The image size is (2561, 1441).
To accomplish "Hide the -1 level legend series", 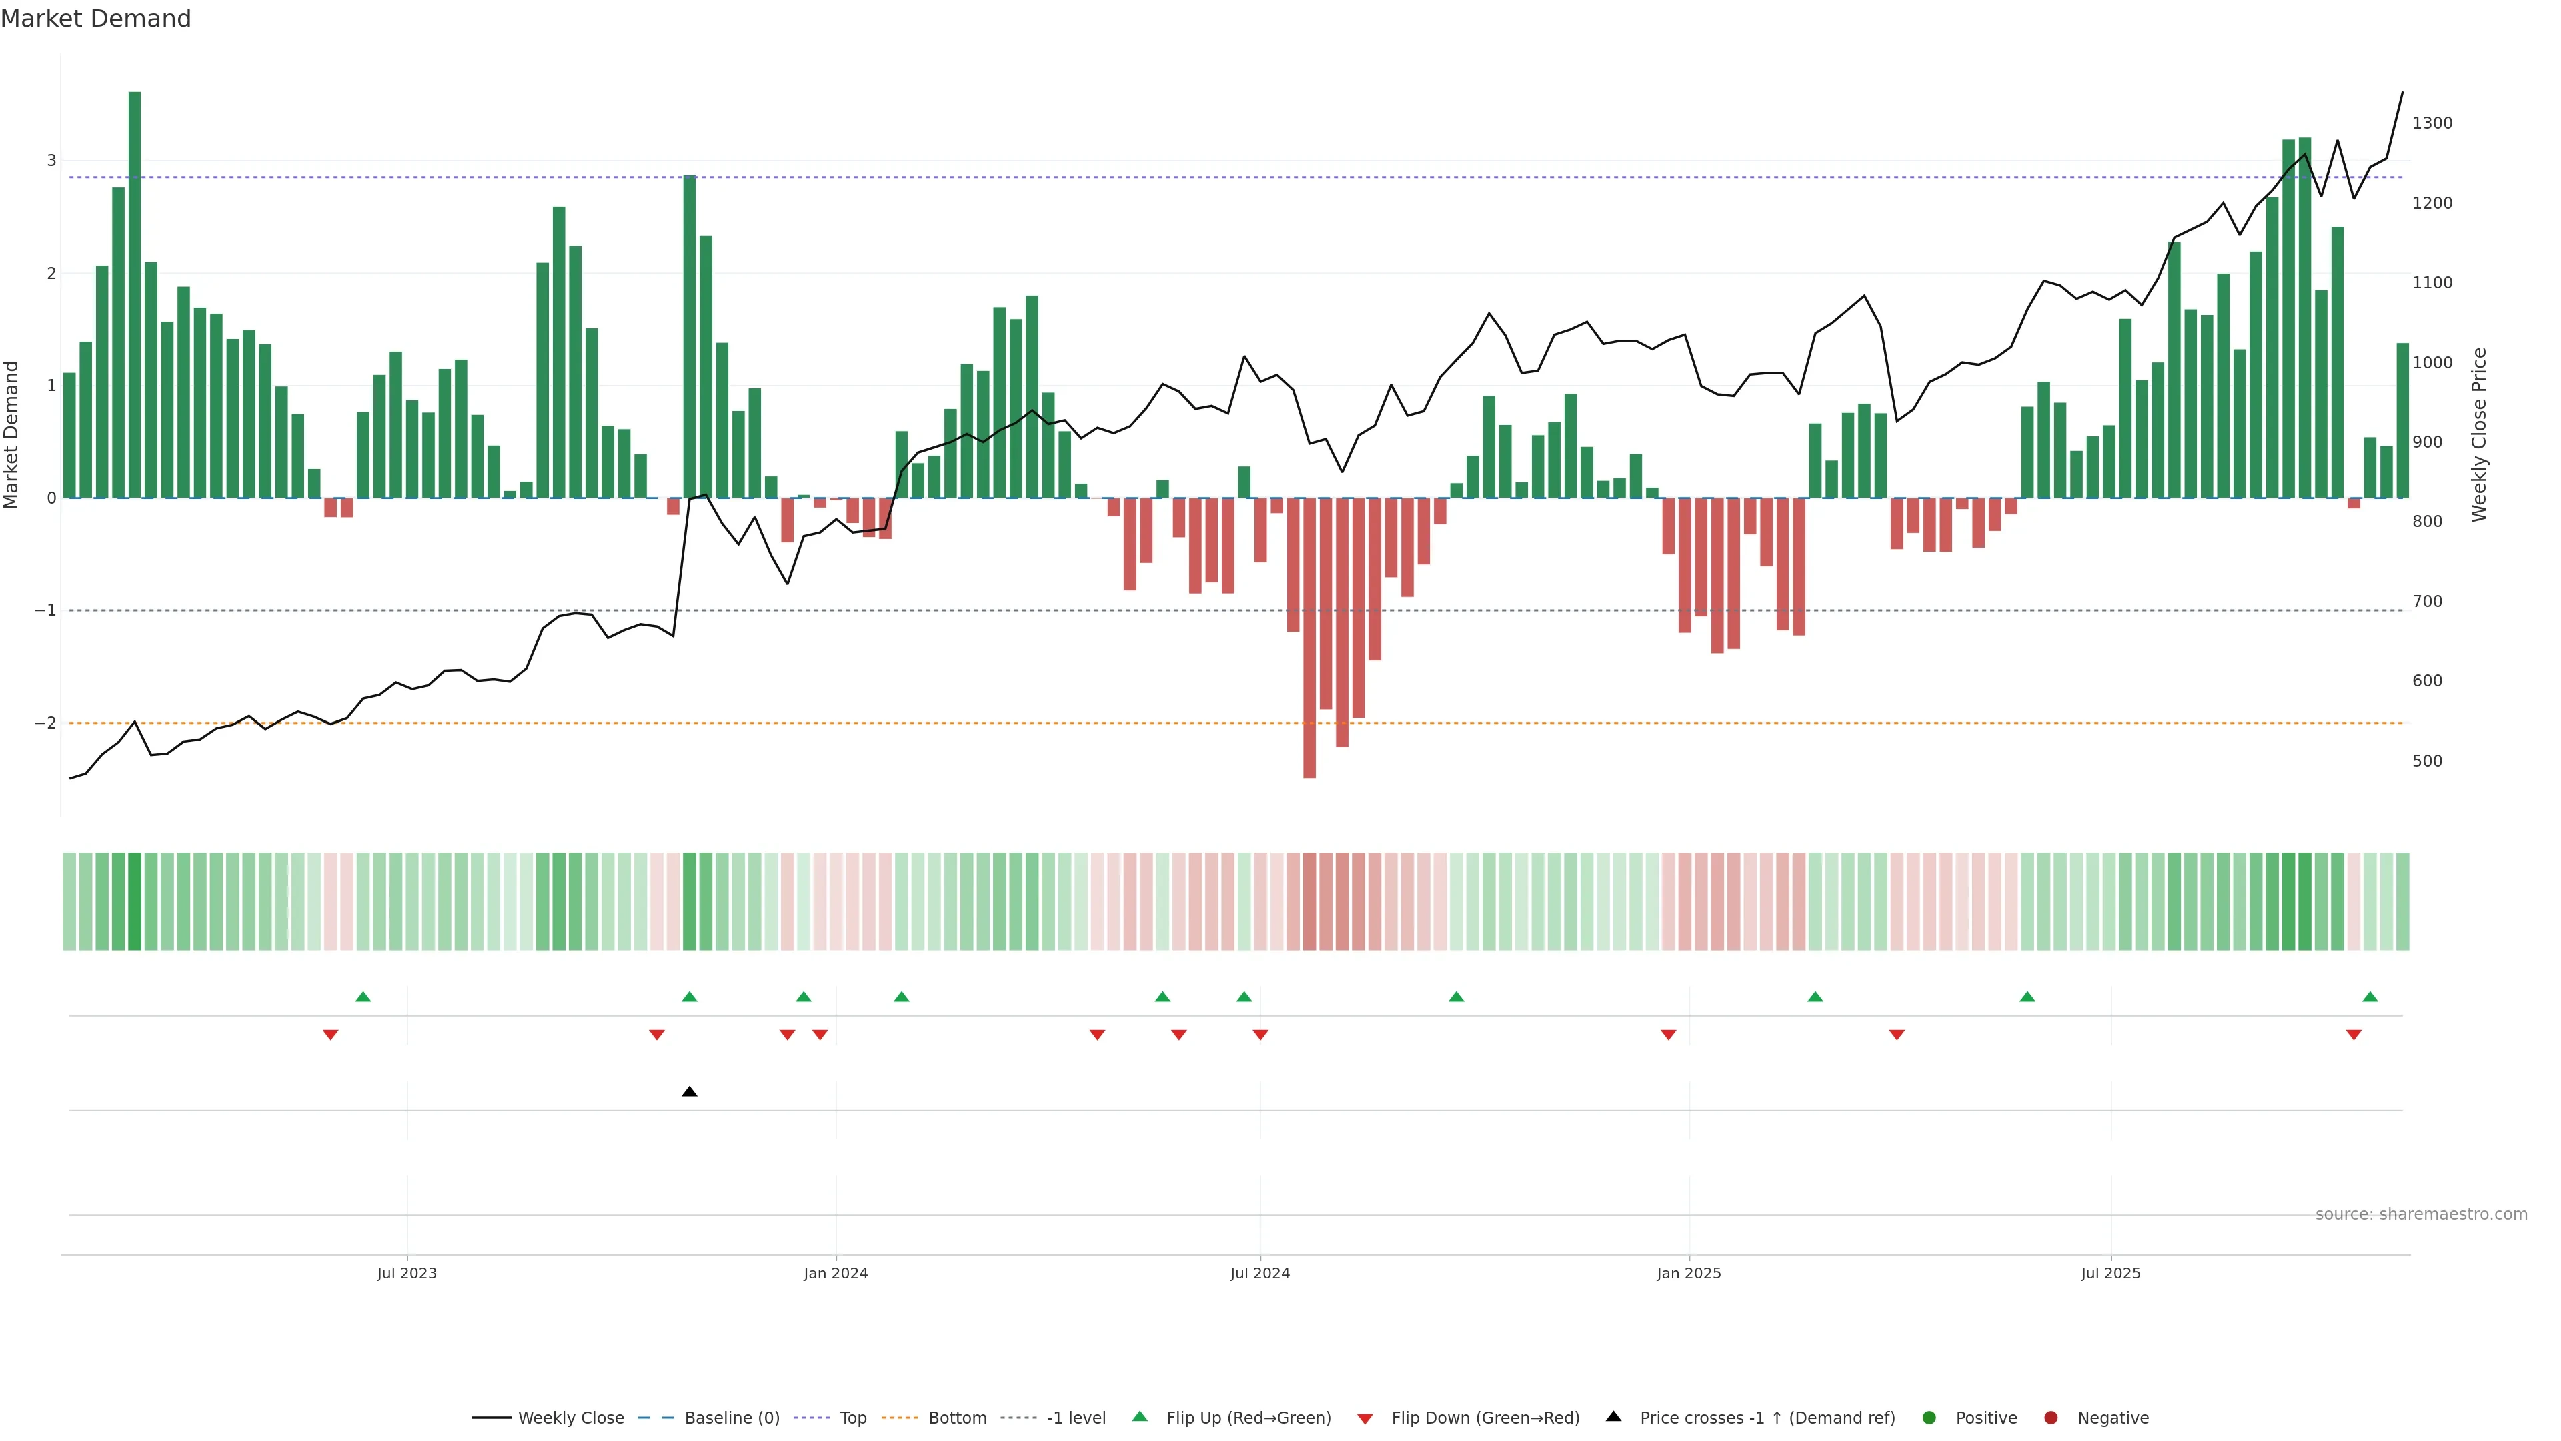I will pyautogui.click(x=1076, y=1418).
